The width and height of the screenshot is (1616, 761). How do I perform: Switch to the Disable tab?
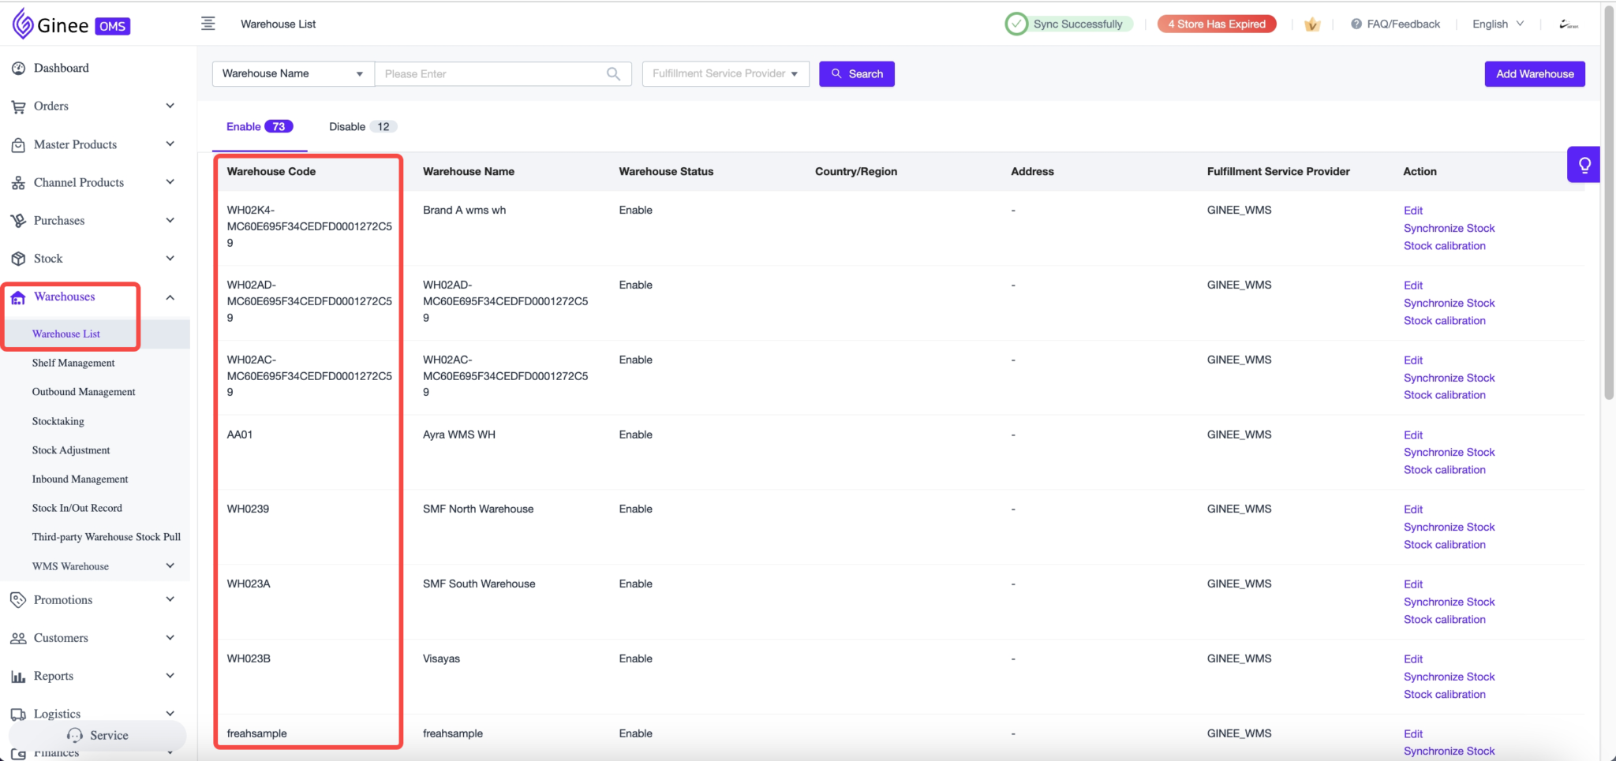pos(346,126)
